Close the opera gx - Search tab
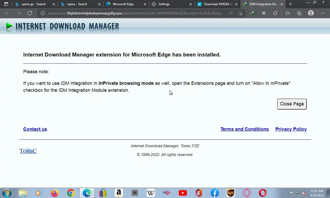 pos(54,4)
